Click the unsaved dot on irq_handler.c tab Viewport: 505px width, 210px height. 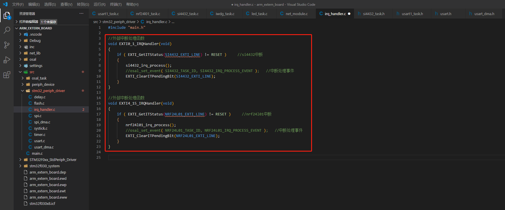(349, 14)
